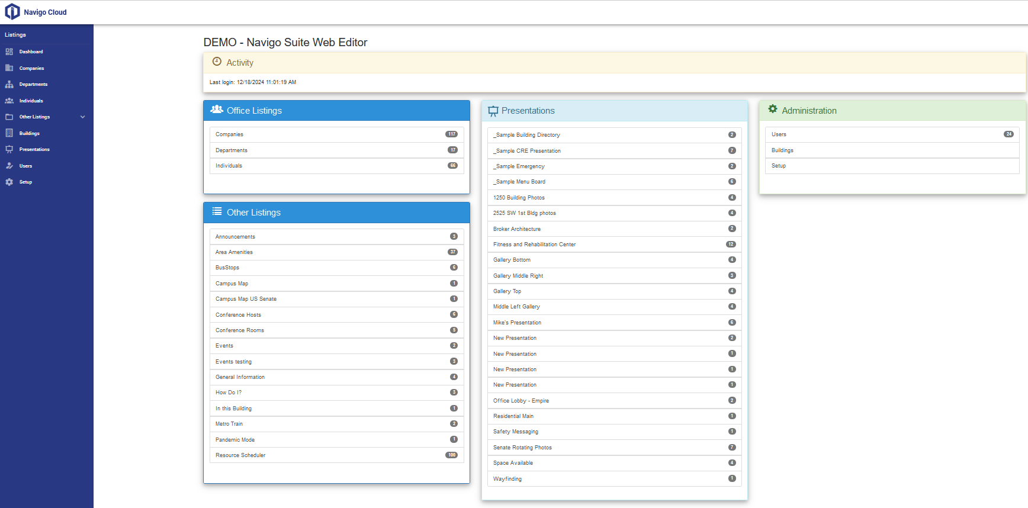
Task: Open Buildings row in Administration panel
Action: tap(892, 150)
